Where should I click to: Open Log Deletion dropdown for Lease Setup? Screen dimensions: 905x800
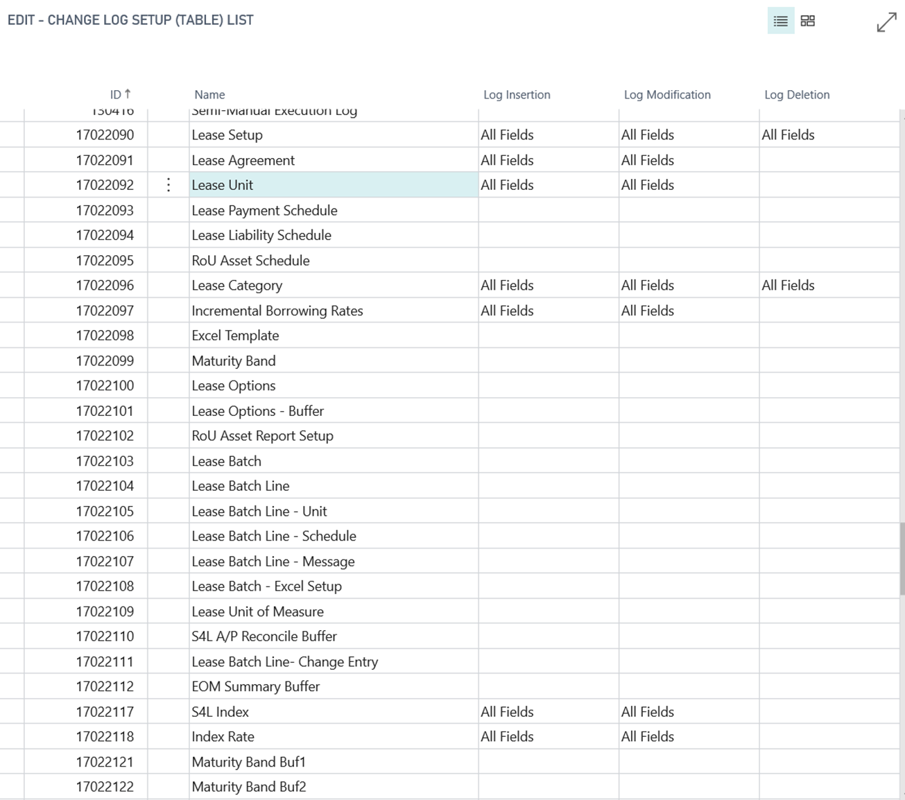point(829,134)
